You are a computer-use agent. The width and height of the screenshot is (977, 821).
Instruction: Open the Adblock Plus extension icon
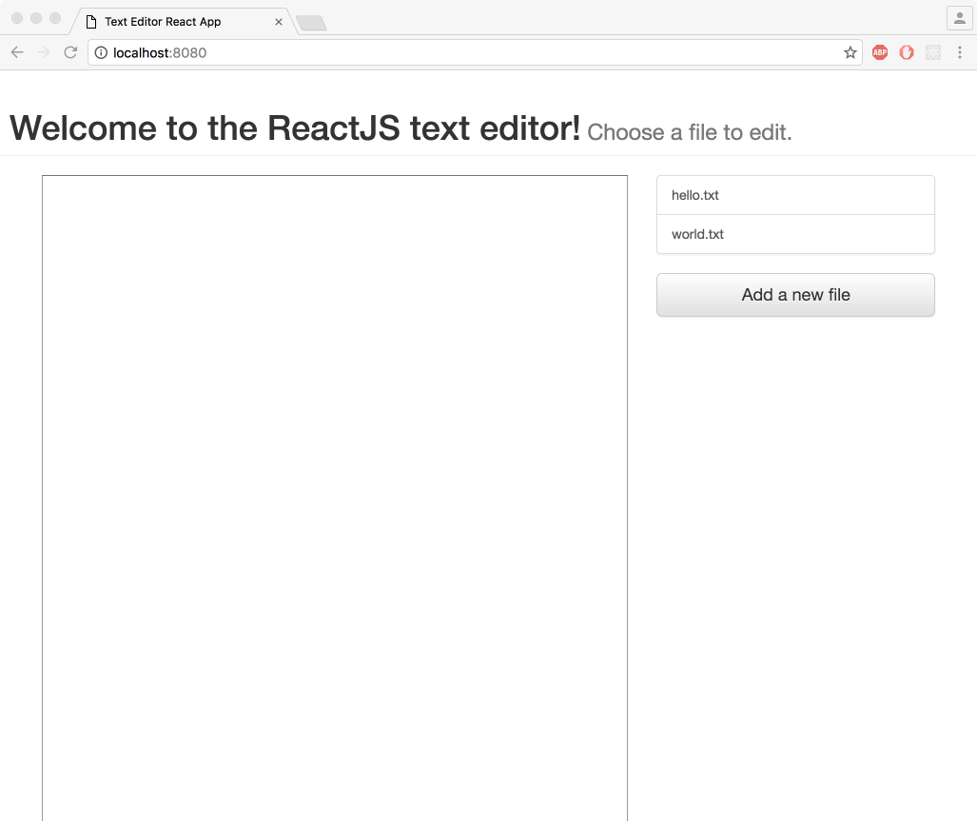click(x=880, y=53)
